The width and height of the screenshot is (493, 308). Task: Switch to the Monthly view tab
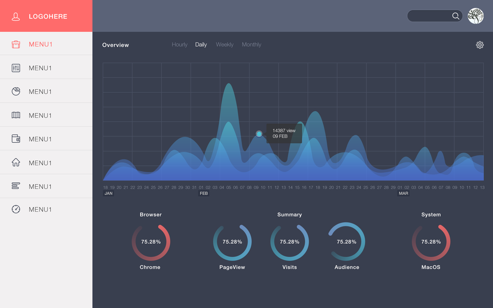click(x=252, y=45)
